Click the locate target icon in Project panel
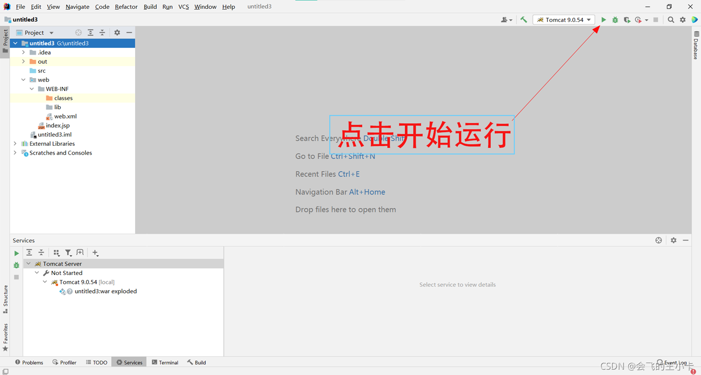701x375 pixels. (x=78, y=33)
